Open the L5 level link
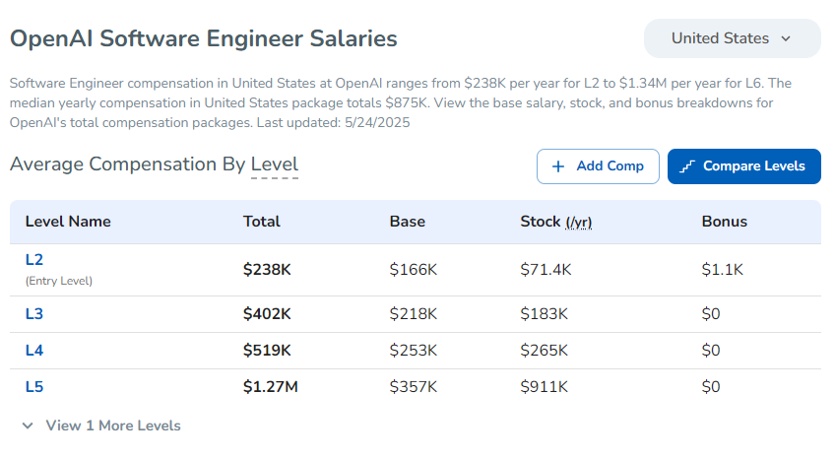Screen dimensions: 835x459 [x=34, y=387]
